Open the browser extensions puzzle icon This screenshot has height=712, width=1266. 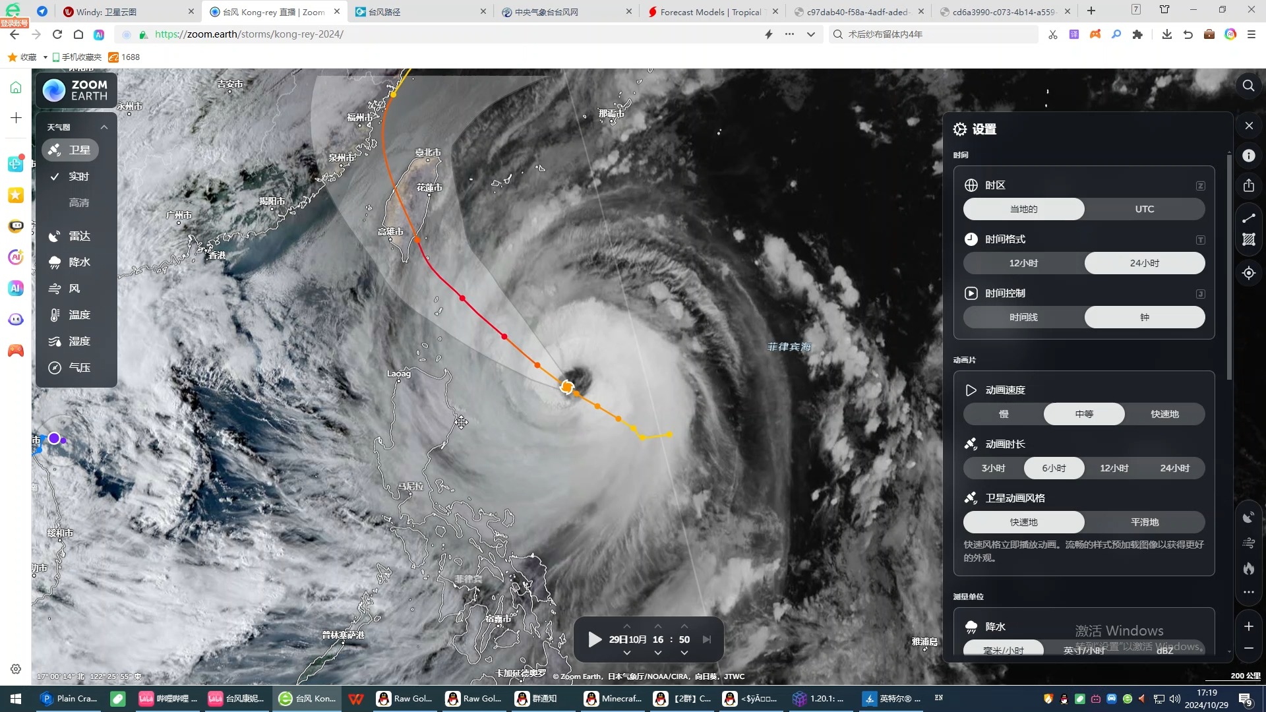(x=1137, y=34)
